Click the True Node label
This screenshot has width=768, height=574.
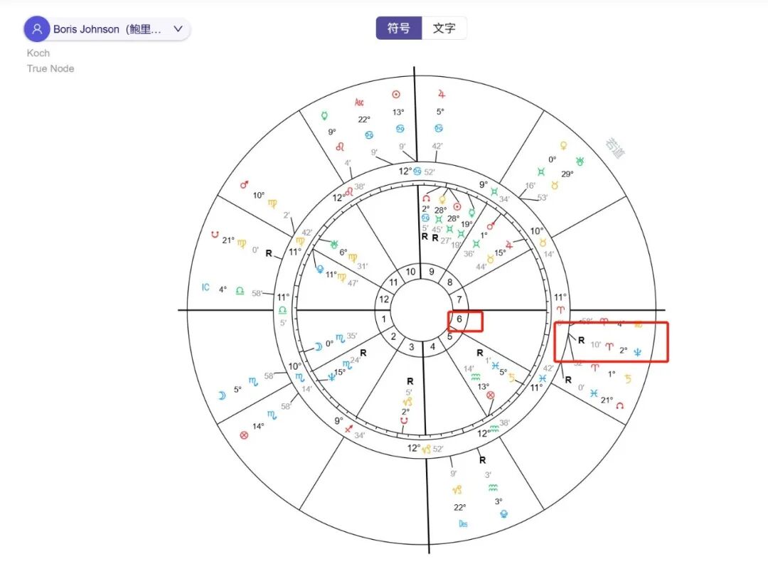pyautogui.click(x=50, y=68)
